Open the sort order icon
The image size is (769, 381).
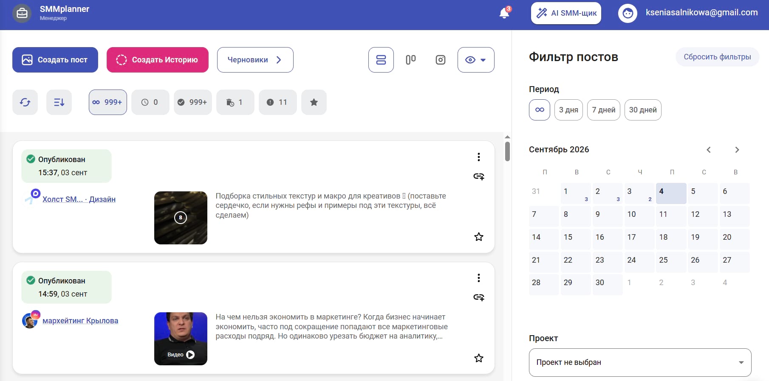click(x=59, y=102)
